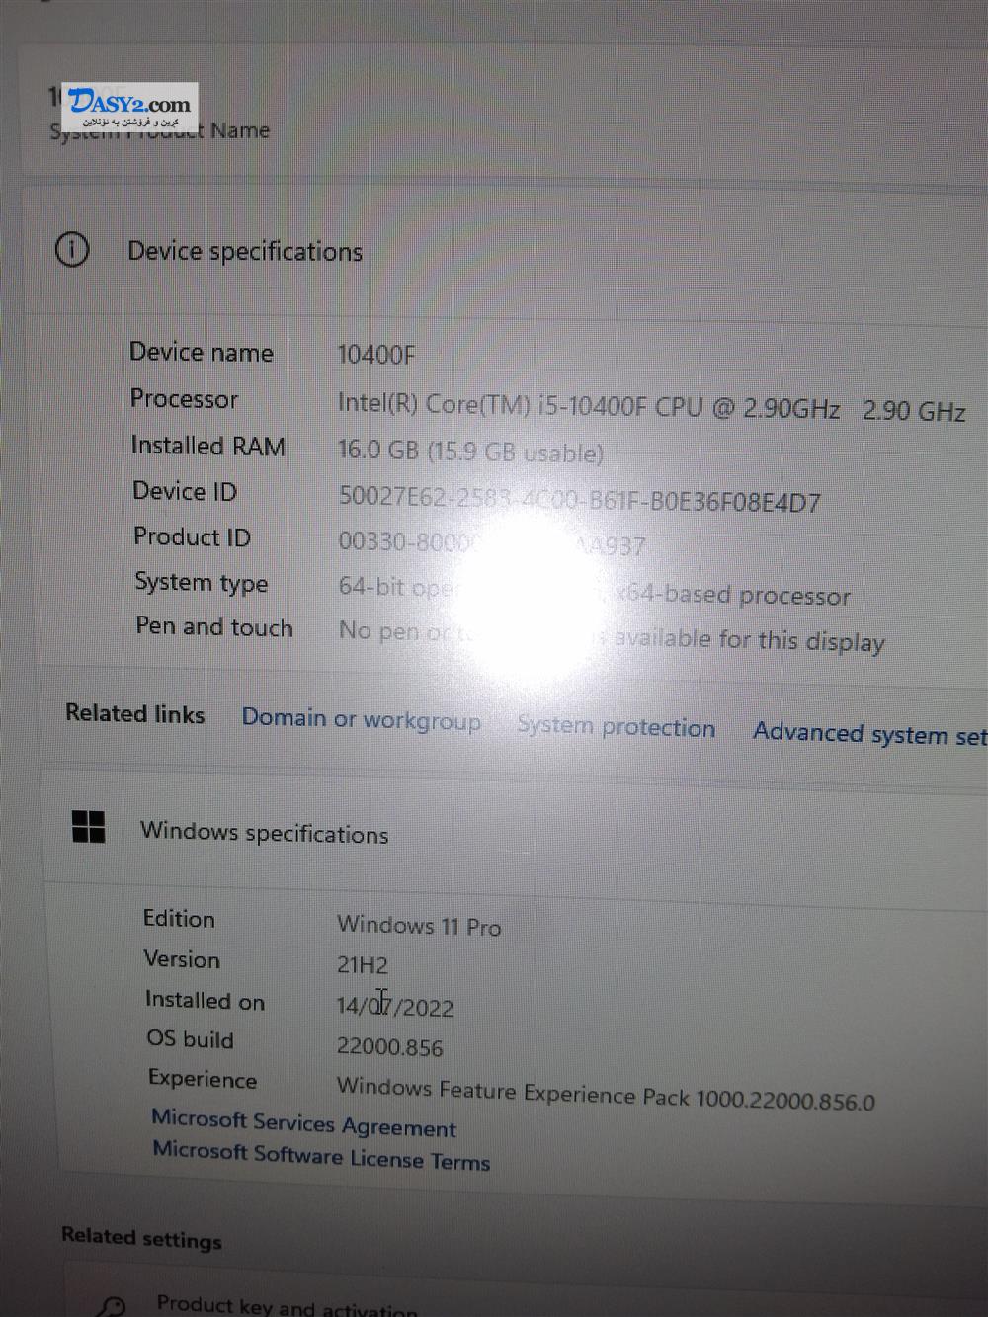The height and width of the screenshot is (1317, 988).
Task: Click the key icon for Product key and activation
Action: (x=113, y=1306)
